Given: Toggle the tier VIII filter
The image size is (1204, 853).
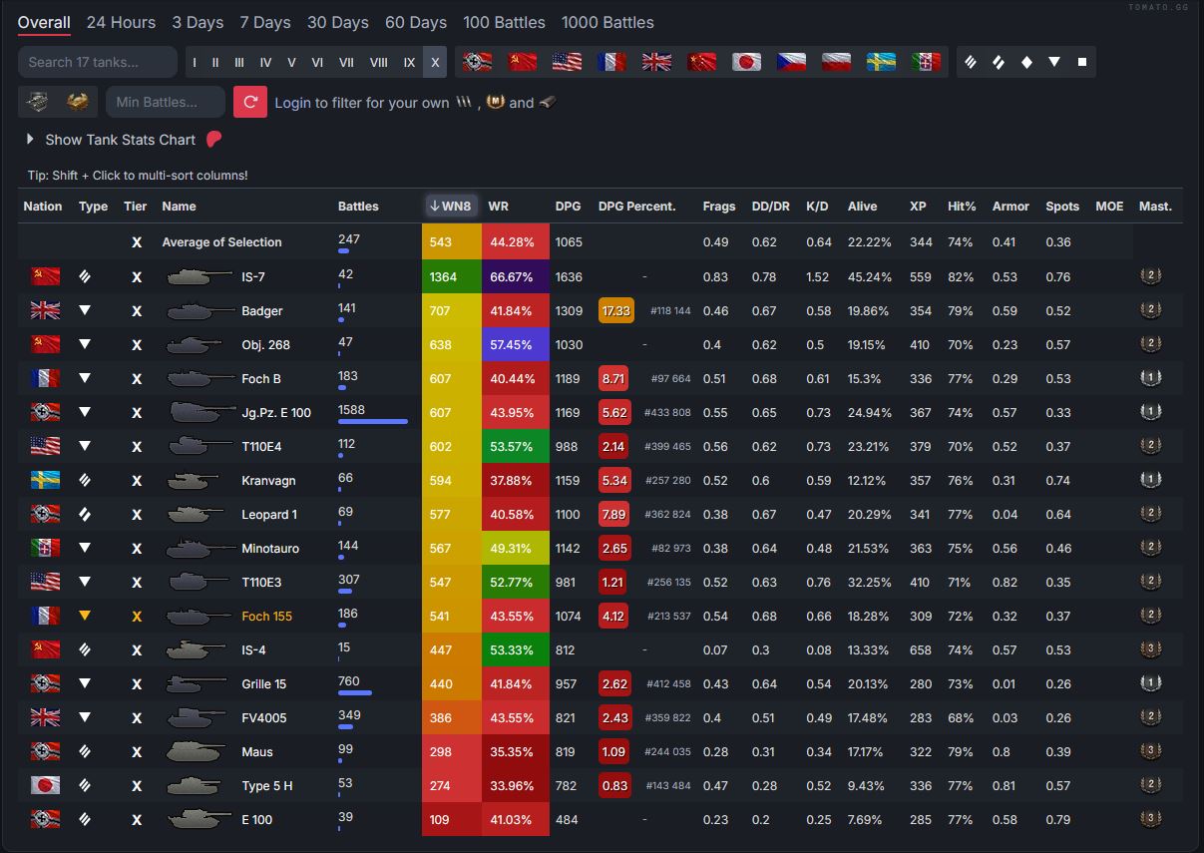Looking at the screenshot, I should click(x=378, y=62).
